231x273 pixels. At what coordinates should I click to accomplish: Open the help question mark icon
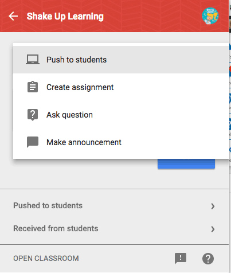(x=208, y=259)
